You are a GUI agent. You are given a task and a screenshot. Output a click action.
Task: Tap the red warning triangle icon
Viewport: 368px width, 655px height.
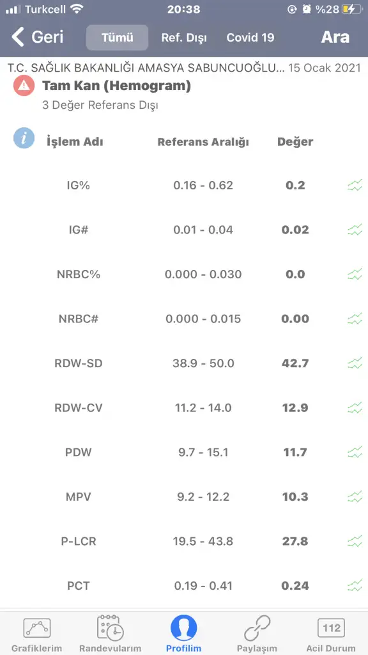[24, 86]
